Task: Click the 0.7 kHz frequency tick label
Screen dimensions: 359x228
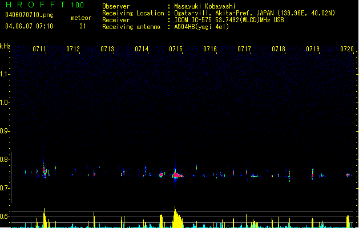Action: pos(5,188)
